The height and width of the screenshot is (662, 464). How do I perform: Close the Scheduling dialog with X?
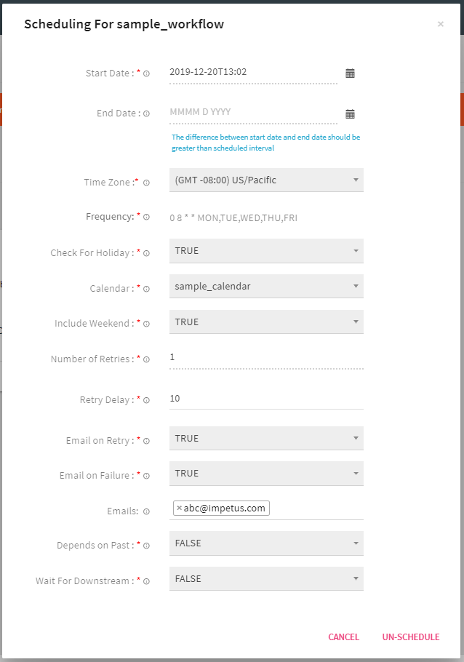[440, 24]
